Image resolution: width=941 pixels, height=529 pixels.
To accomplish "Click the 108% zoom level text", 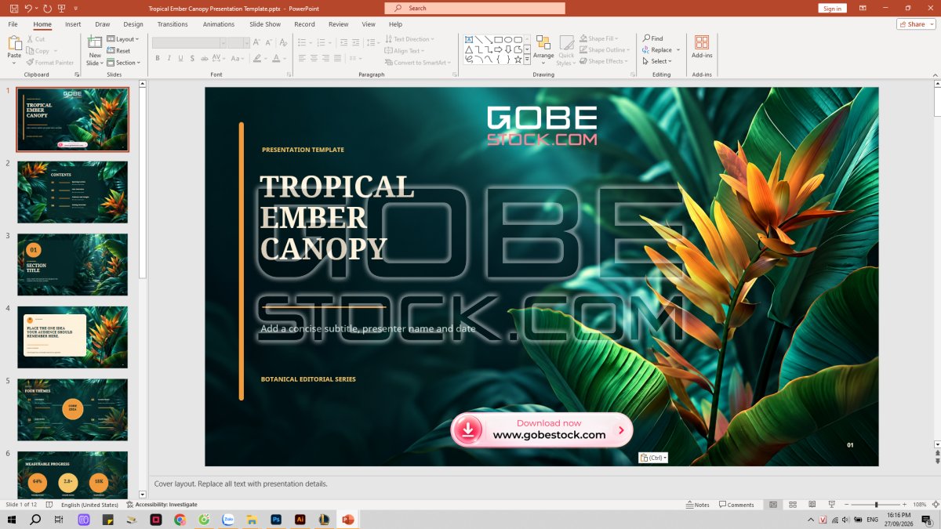I will pyautogui.click(x=921, y=505).
